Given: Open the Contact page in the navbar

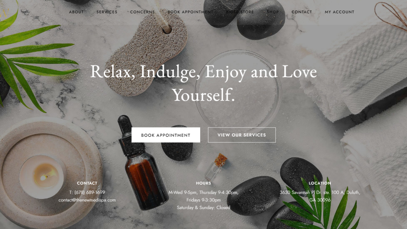Looking at the screenshot, I should point(302,12).
